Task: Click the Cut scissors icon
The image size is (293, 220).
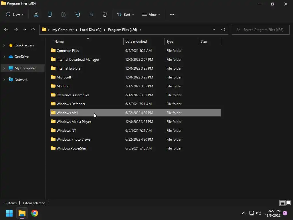Action: coord(36,14)
